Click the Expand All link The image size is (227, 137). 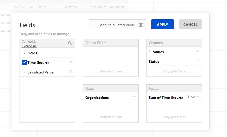[x=29, y=46]
